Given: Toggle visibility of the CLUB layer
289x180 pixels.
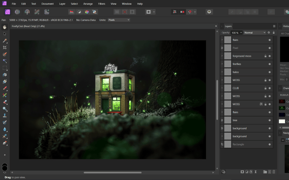Looking at the screenshot, I should (x=270, y=88).
